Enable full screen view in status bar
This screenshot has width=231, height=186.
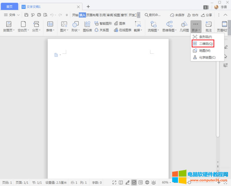[114, 183]
